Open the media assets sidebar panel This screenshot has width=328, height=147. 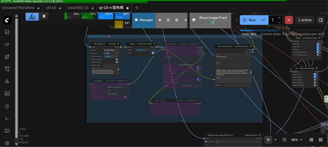[x=7, y=32]
